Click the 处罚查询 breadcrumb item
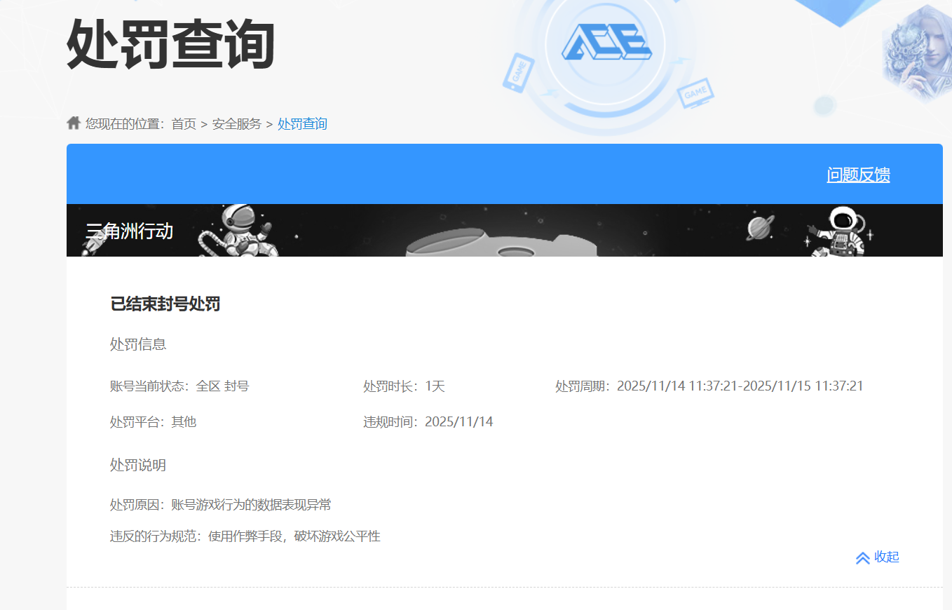The width and height of the screenshot is (952, 610). tap(302, 124)
